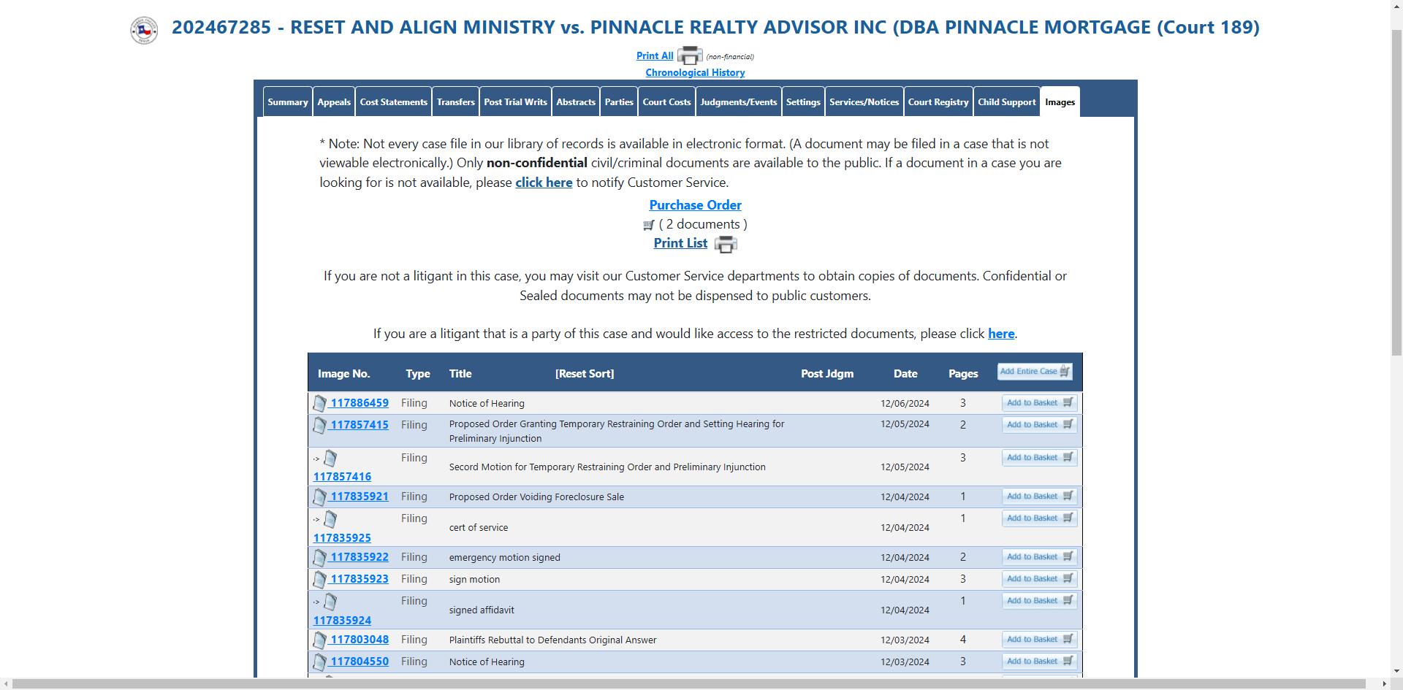View the Court Costs tab
The image size is (1403, 690).
(666, 102)
